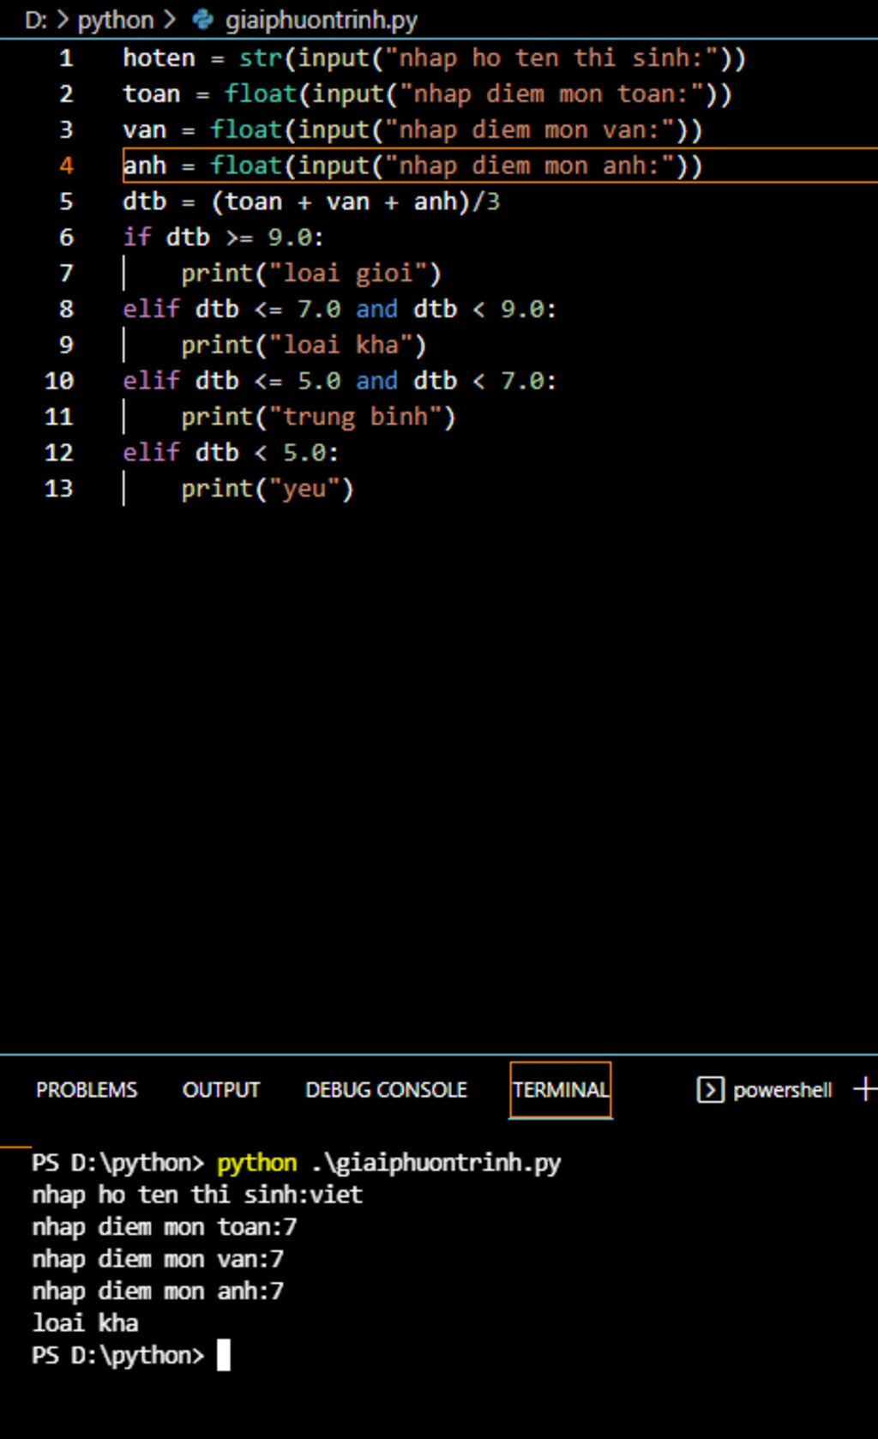Click the powershell terminal label
The height and width of the screenshot is (1439, 878).
pyautogui.click(x=782, y=1089)
